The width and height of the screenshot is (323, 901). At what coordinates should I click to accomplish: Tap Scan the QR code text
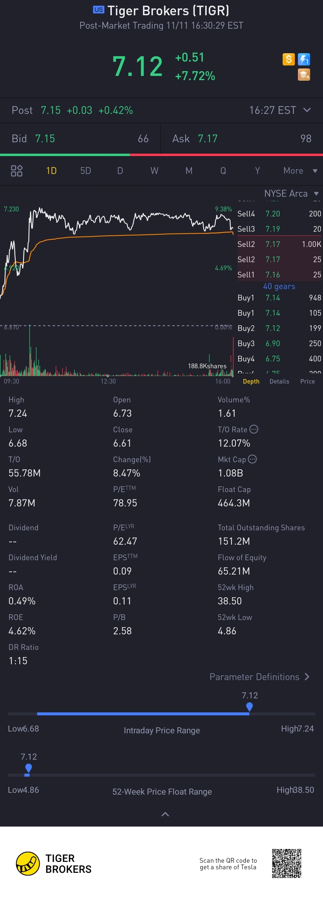pyautogui.click(x=228, y=864)
